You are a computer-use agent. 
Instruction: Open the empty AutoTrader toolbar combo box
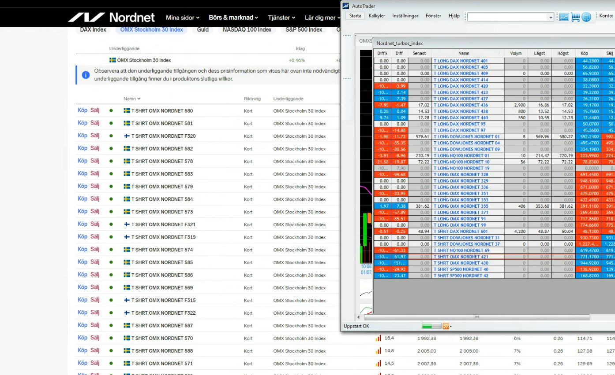pos(510,17)
